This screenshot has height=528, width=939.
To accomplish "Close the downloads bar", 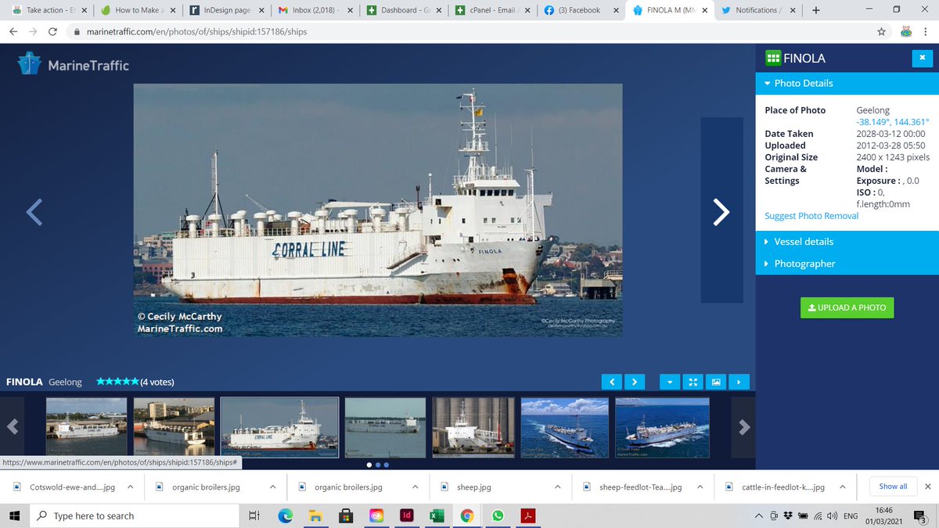I will tap(928, 487).
